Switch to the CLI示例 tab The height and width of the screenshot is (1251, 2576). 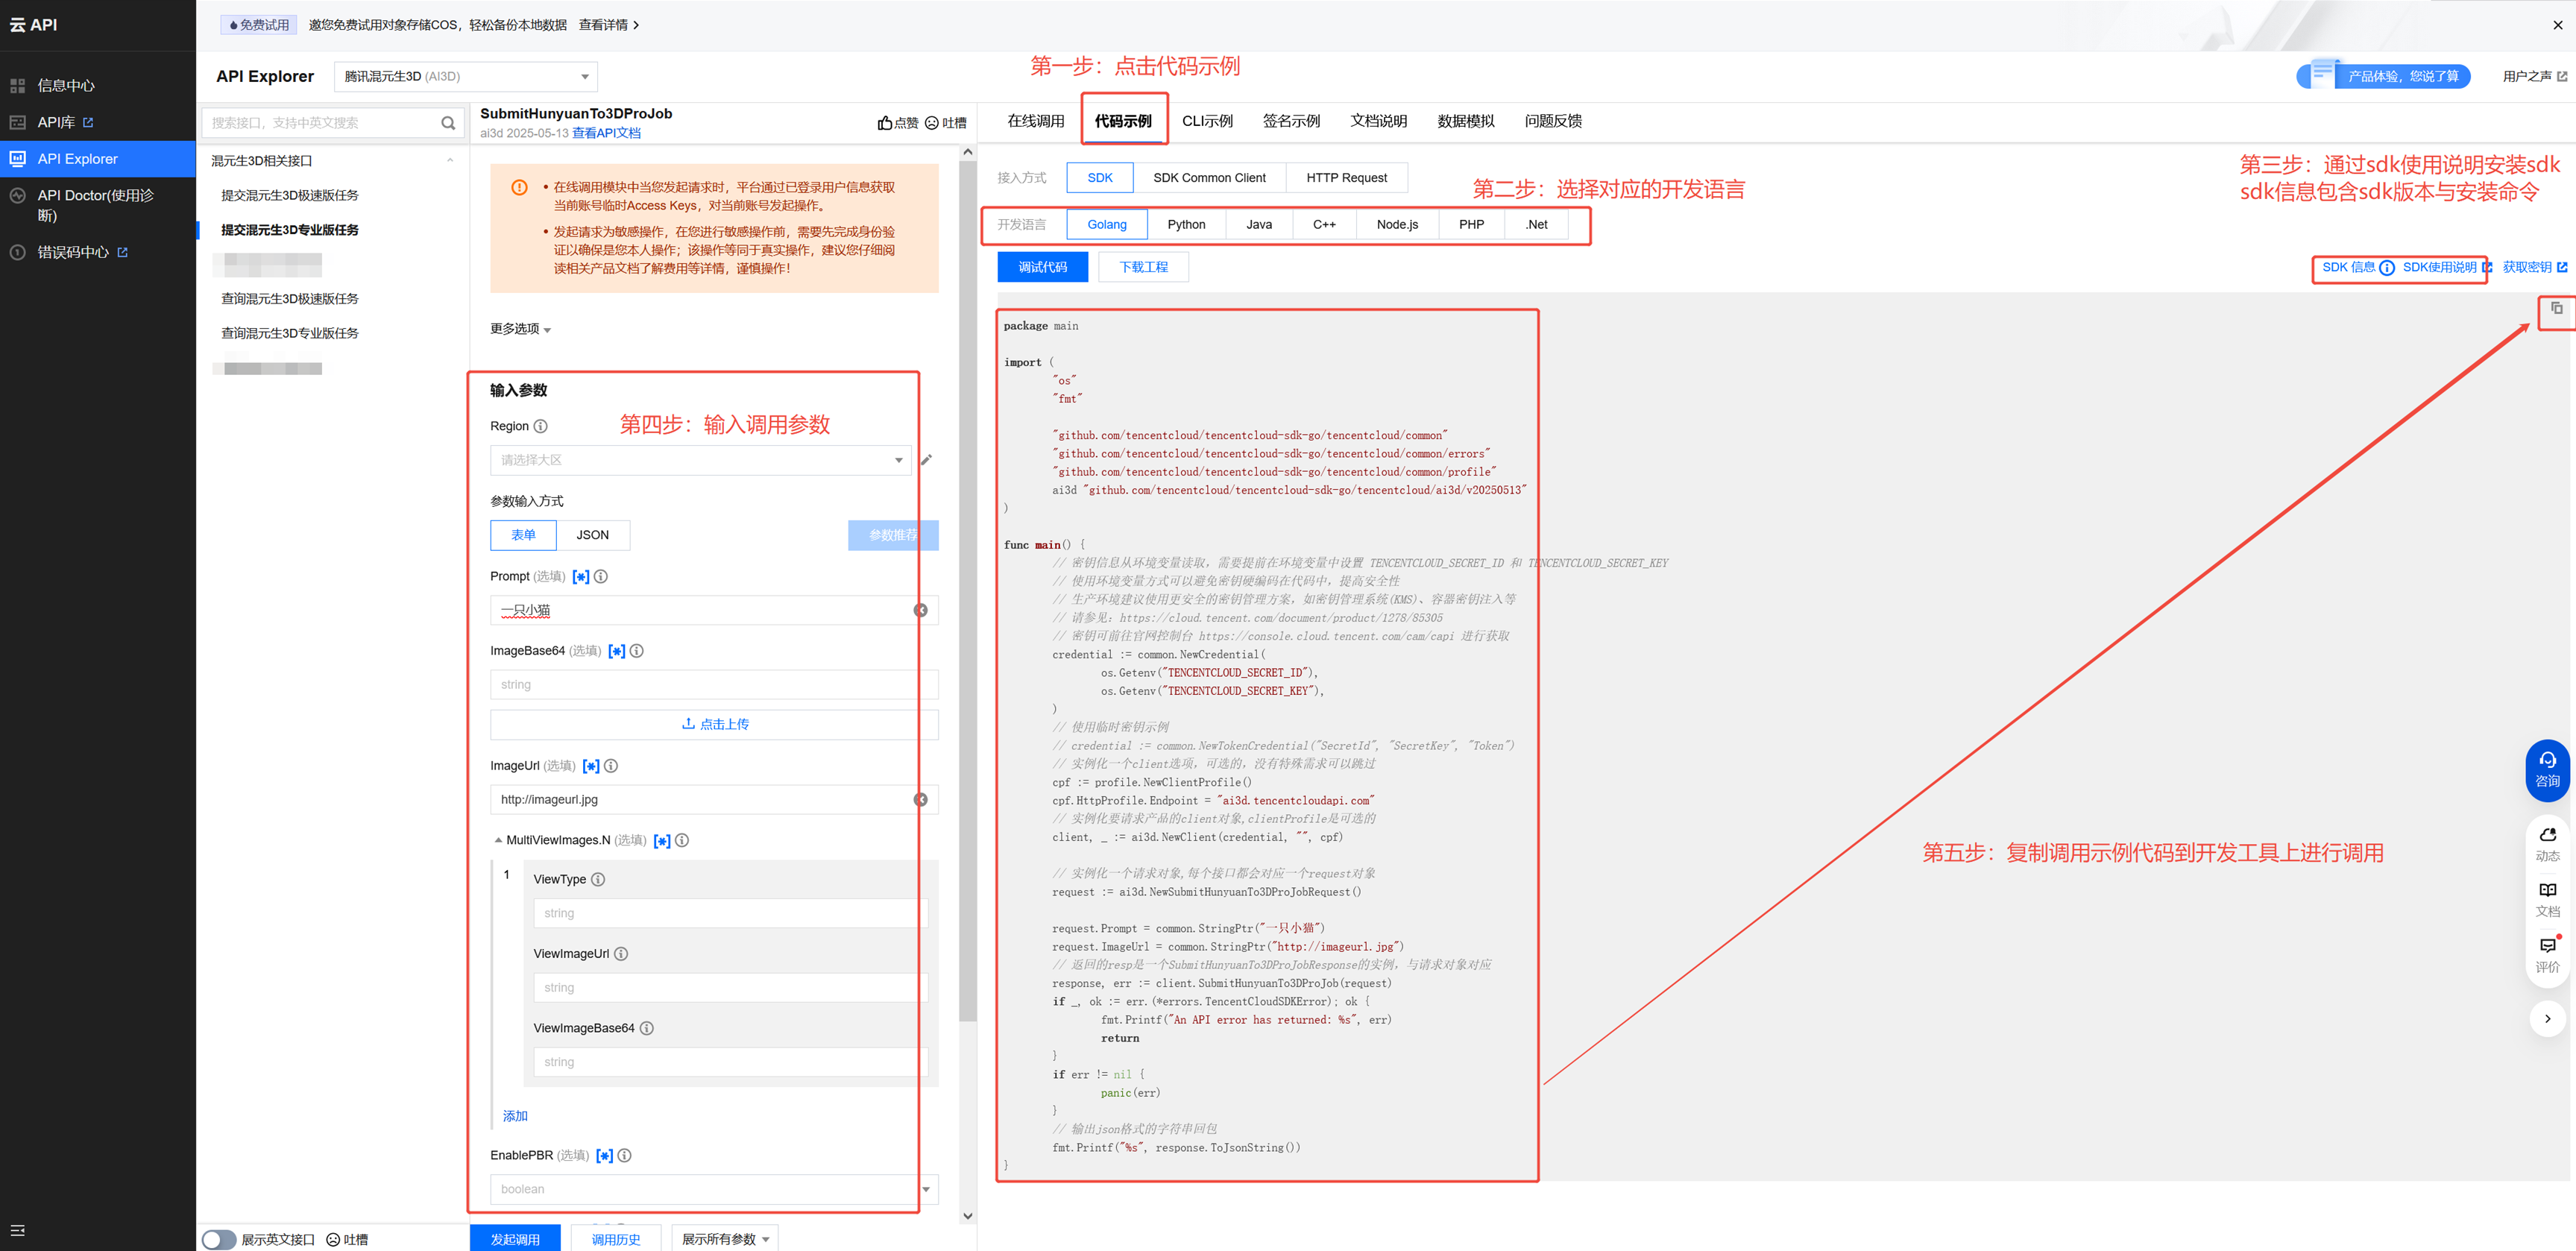(1206, 121)
